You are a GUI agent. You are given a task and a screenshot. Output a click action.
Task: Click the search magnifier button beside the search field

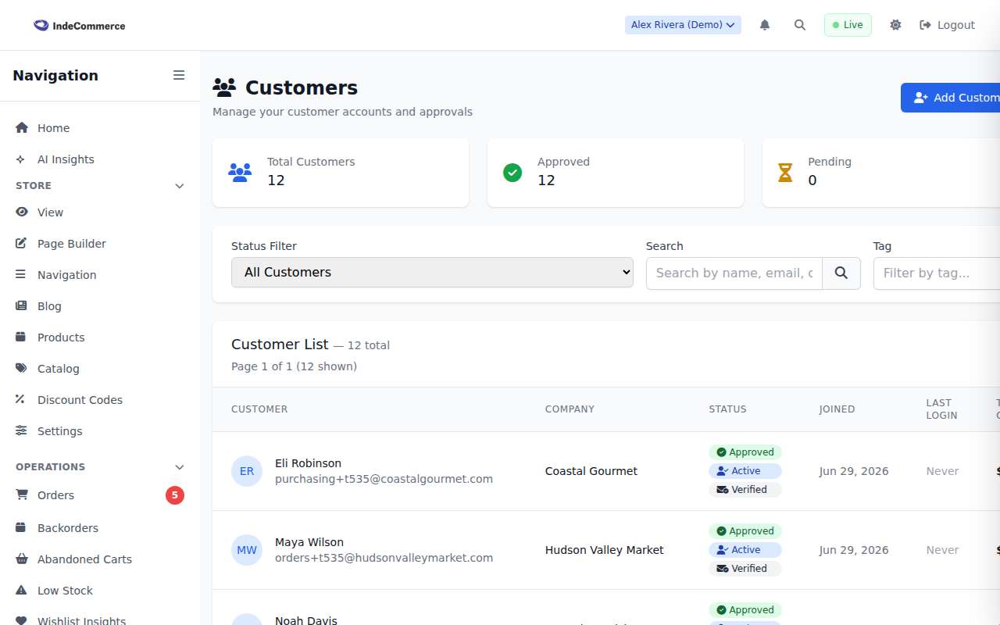click(841, 273)
